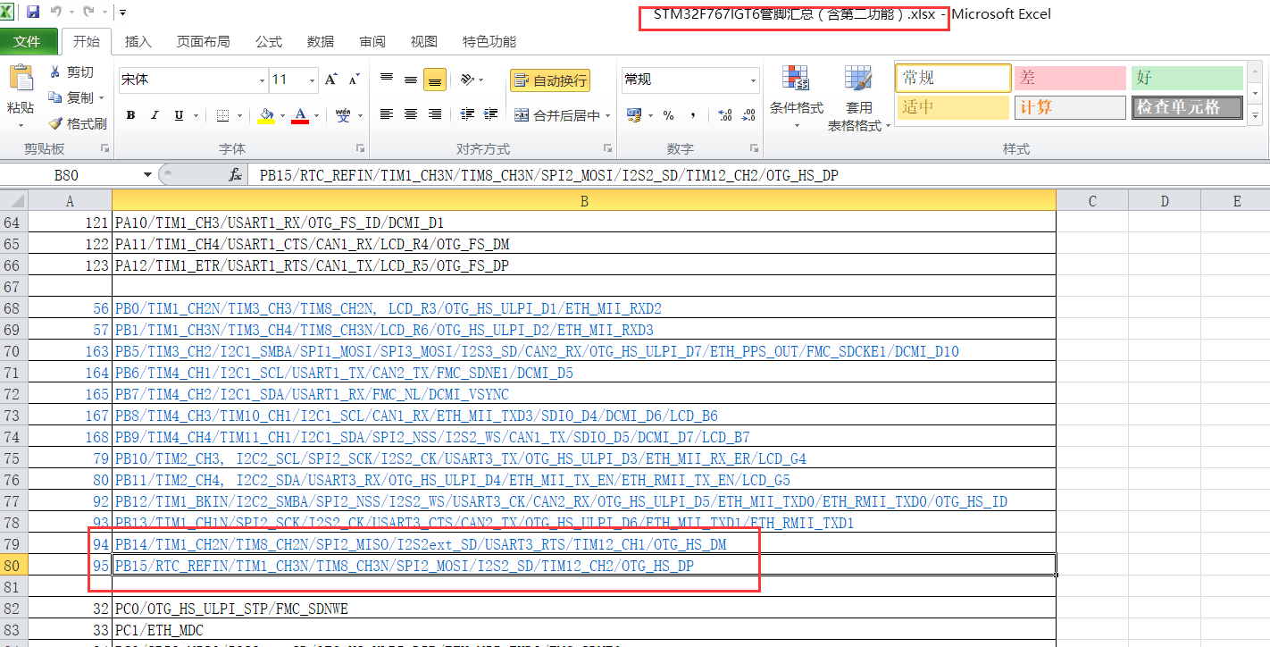Image resolution: width=1270 pixels, height=647 pixels.
Task: Toggle Wrap Text (自动换行)
Action: (550, 81)
